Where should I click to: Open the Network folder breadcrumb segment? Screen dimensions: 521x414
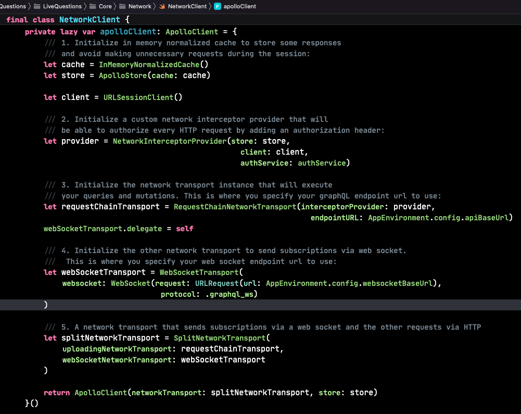click(139, 6)
